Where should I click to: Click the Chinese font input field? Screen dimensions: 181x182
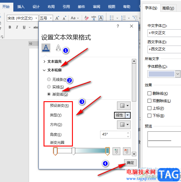164,33
